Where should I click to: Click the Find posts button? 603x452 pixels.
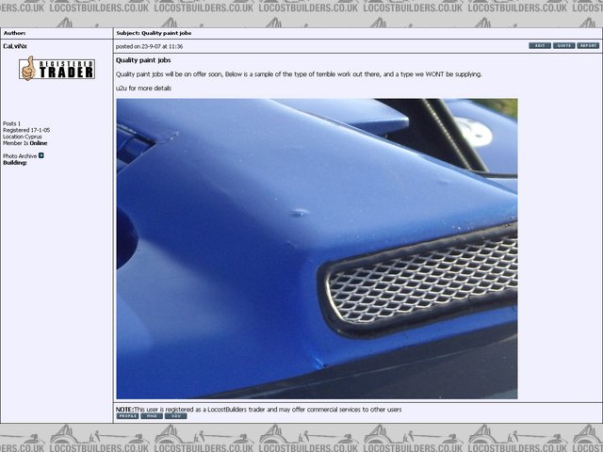(152, 416)
